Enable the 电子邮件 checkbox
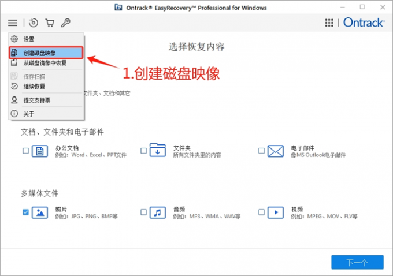This screenshot has height=276, width=393. tap(261, 151)
